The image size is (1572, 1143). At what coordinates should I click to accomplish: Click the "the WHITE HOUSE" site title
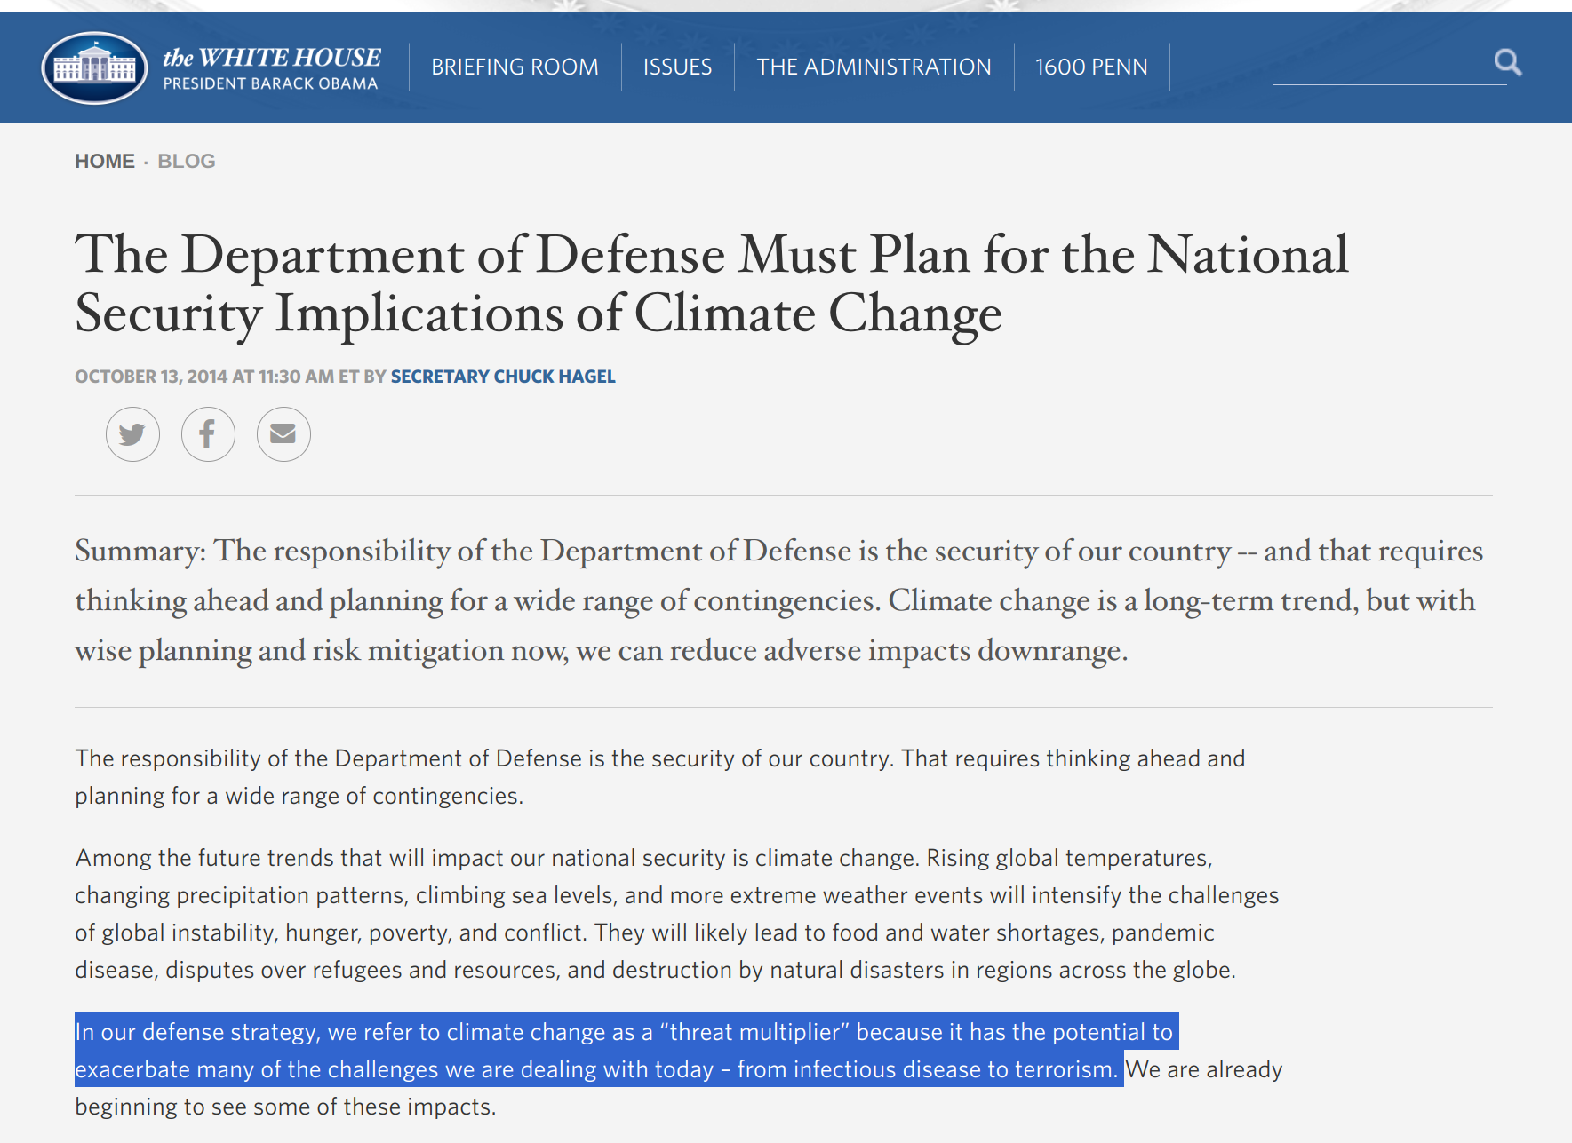(x=271, y=58)
